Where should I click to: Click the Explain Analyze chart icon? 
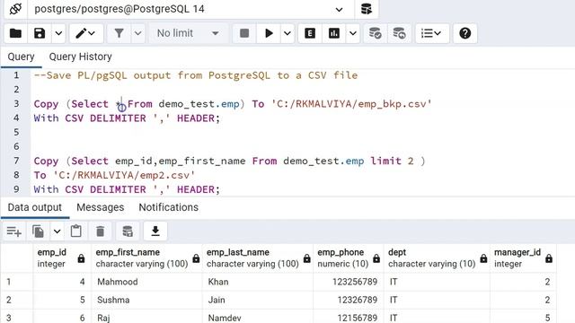click(334, 33)
